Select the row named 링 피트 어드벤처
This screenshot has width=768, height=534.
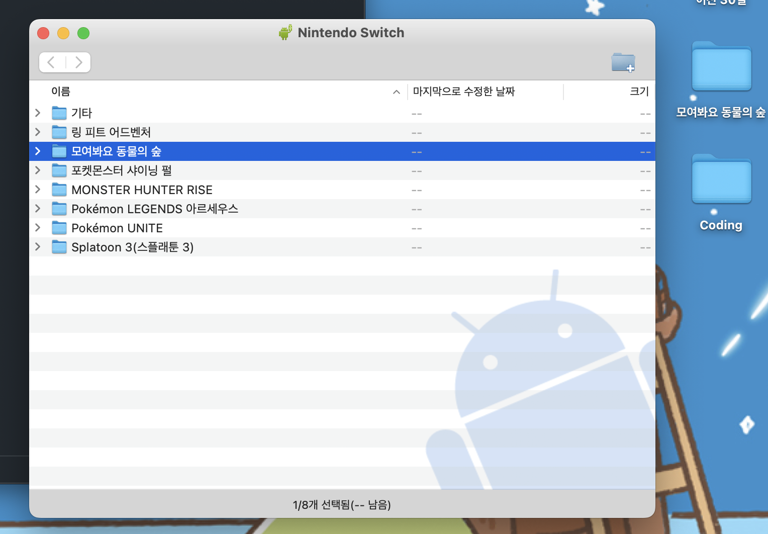(x=342, y=132)
